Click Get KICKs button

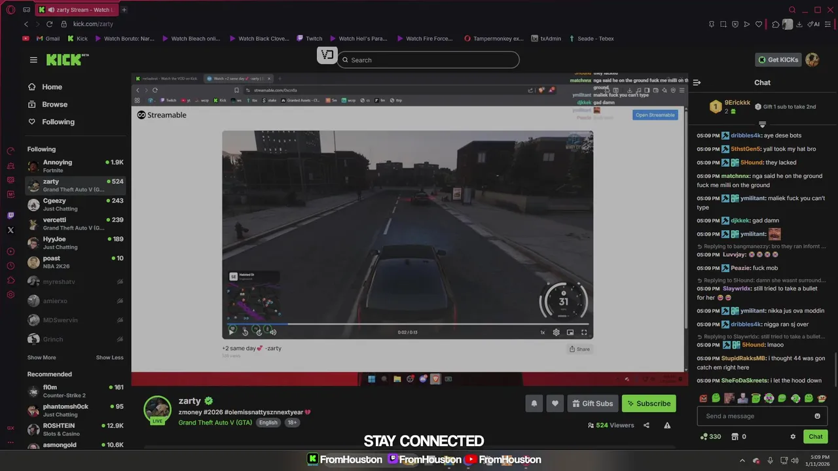point(778,60)
